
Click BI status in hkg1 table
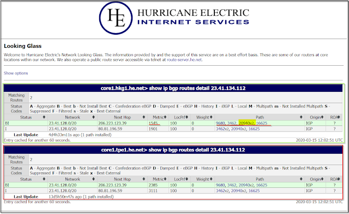click(x=7, y=123)
